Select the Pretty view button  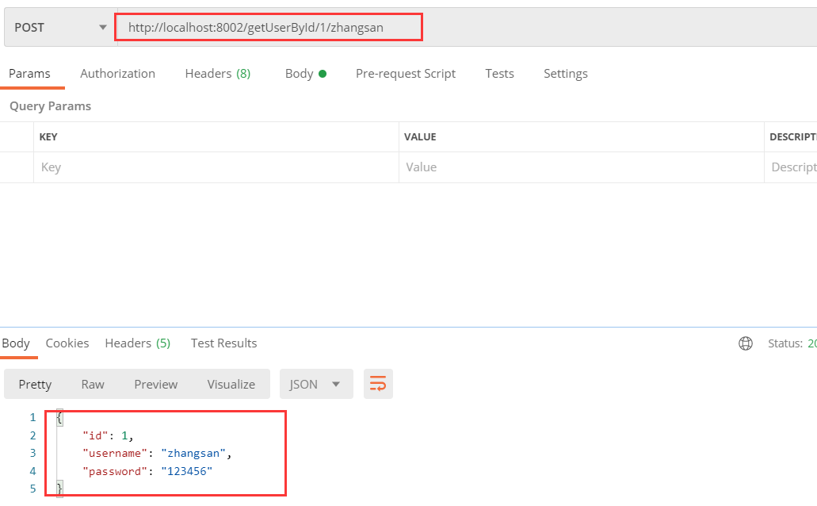coord(35,385)
